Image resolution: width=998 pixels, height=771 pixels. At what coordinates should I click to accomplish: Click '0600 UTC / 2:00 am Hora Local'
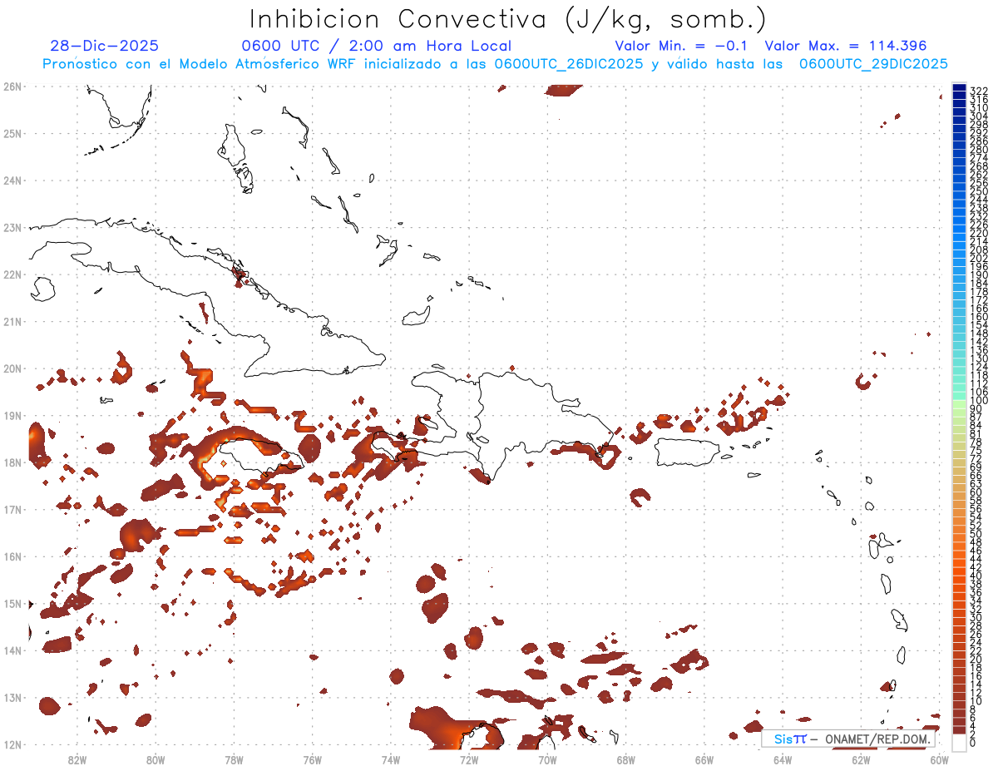[x=376, y=46]
